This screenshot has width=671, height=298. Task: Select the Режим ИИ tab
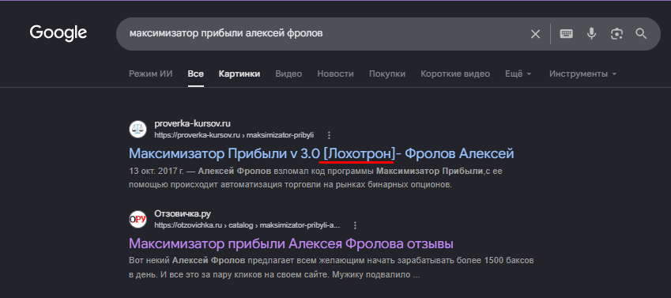[151, 74]
